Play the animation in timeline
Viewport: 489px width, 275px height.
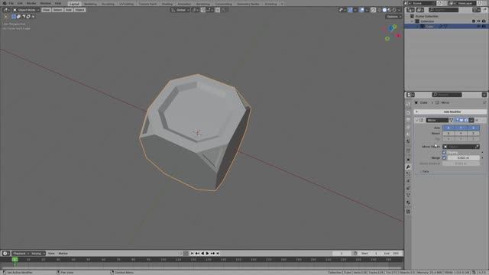[207, 254]
